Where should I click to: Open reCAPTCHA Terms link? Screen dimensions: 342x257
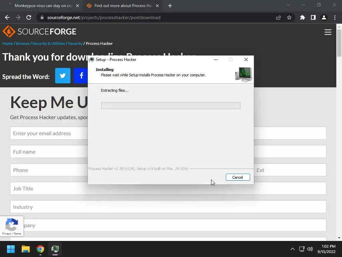[x=17, y=234]
